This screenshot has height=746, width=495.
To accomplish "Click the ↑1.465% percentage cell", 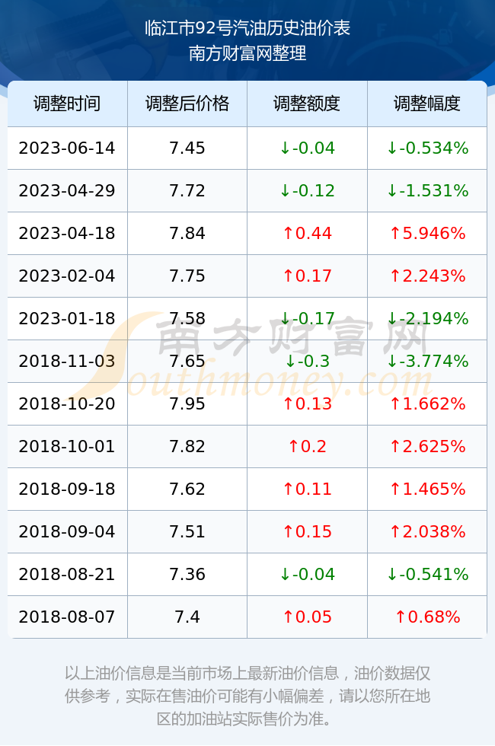I will 427,489.
